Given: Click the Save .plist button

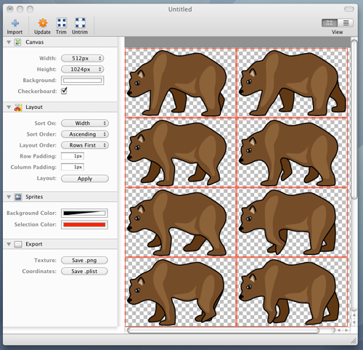Looking at the screenshot, I should tap(84, 272).
